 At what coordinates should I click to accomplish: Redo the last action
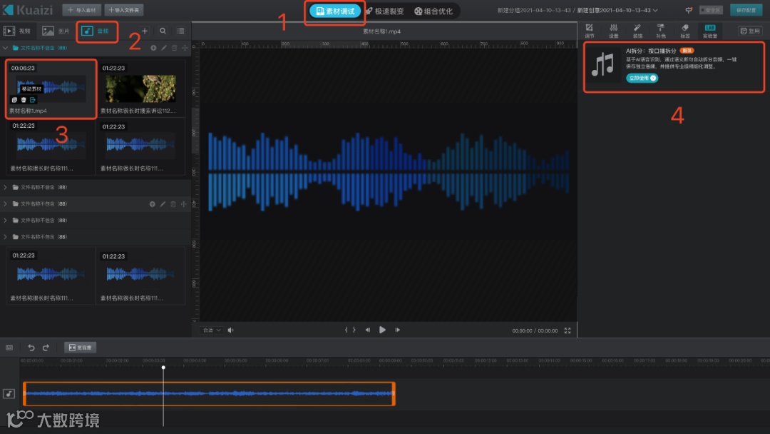[46, 348]
